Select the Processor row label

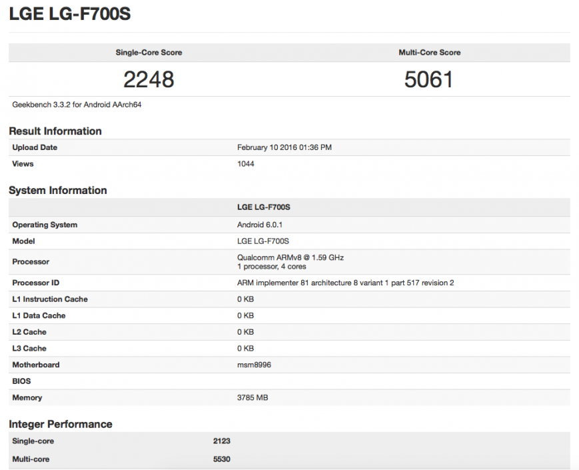pyautogui.click(x=31, y=261)
